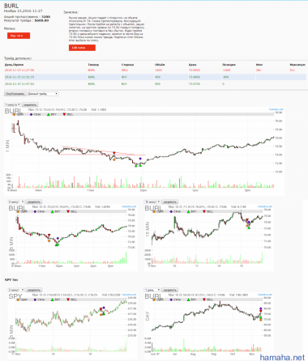Click the SELL legend icon on 1 MIN chart
The width and height of the screenshot is (308, 361).
(64, 114)
